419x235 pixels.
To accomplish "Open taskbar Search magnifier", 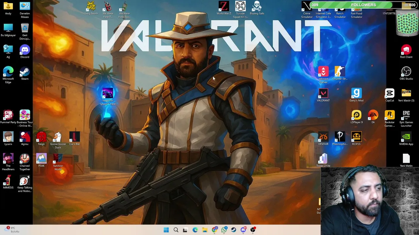I will [x=176, y=230].
